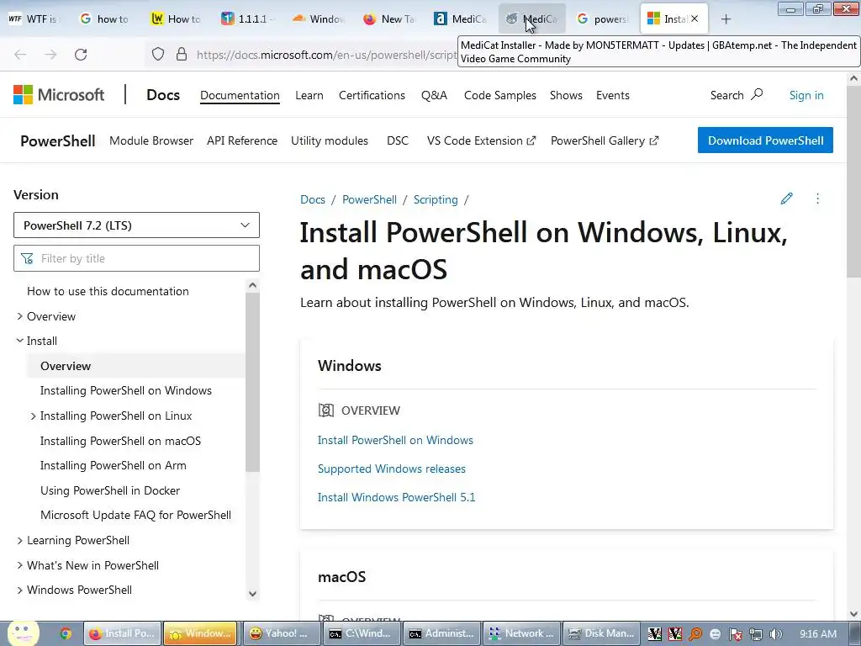Image resolution: width=861 pixels, height=646 pixels.
Task: Open API Reference
Action: (242, 140)
